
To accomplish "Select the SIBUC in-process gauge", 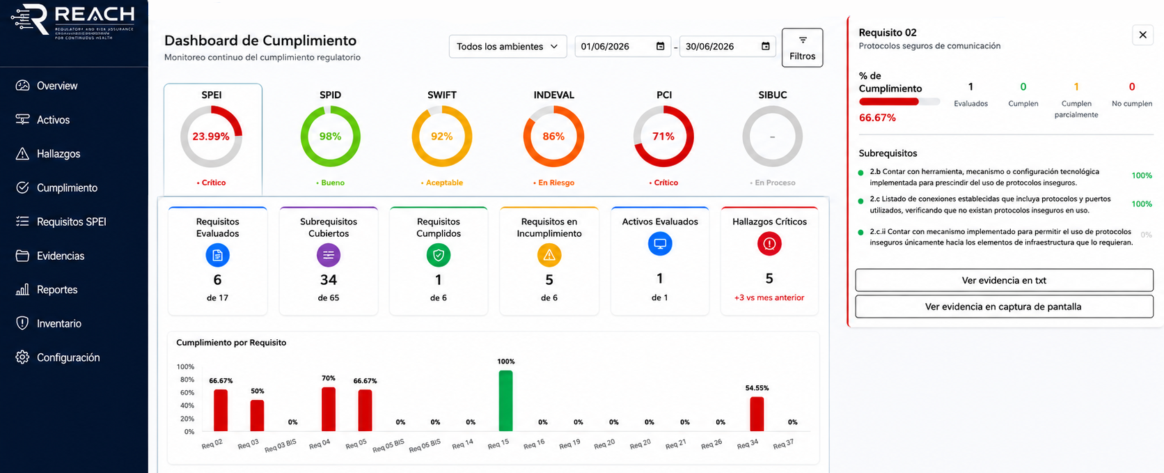I will [773, 137].
